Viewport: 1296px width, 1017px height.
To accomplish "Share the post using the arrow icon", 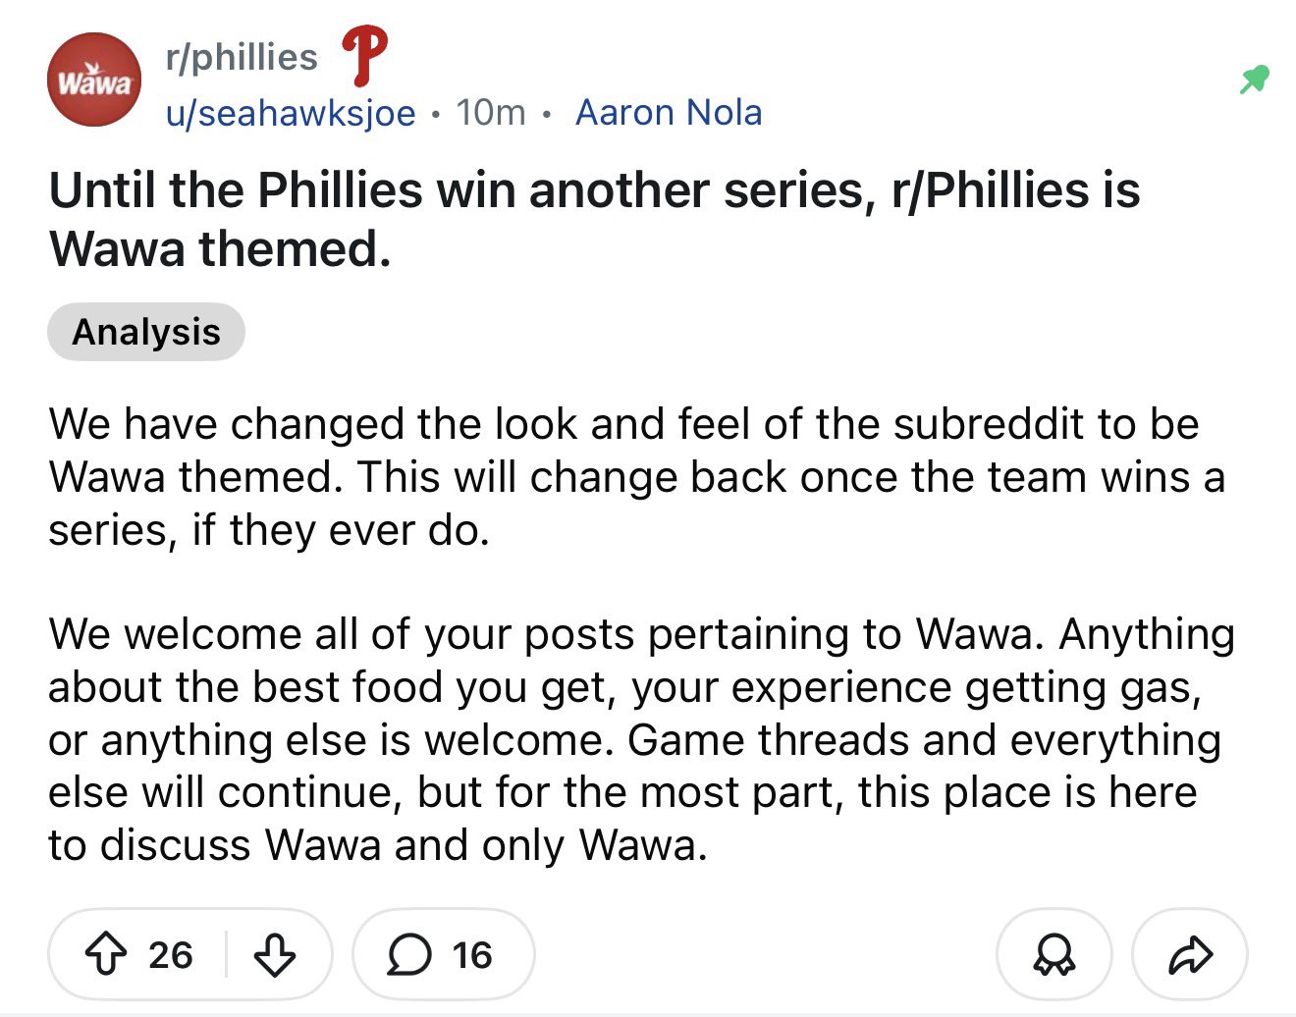I will (1190, 954).
